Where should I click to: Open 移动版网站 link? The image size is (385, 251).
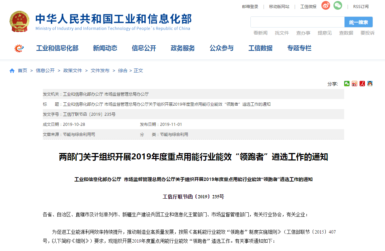coord(279,7)
